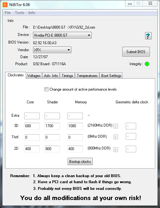
Task: Switch to the Voltages tab
Action: click(34, 76)
